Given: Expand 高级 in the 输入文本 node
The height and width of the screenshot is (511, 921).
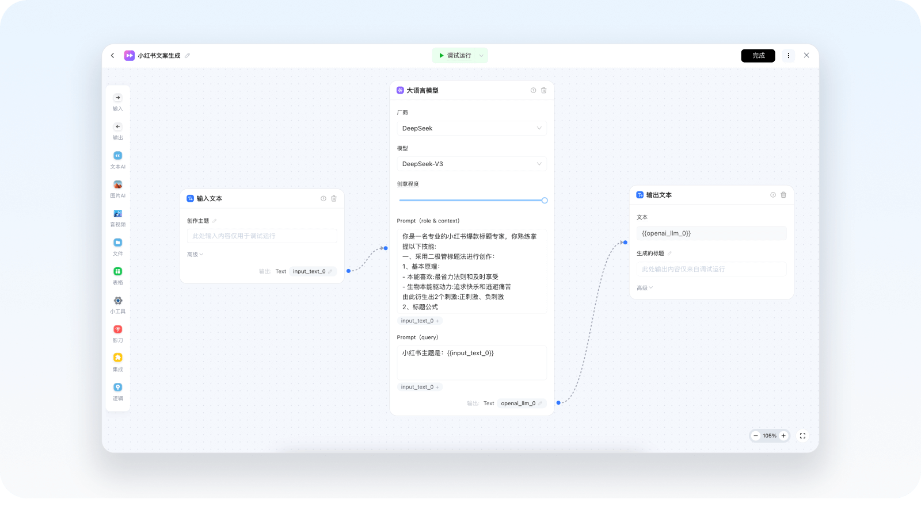Looking at the screenshot, I should [195, 254].
